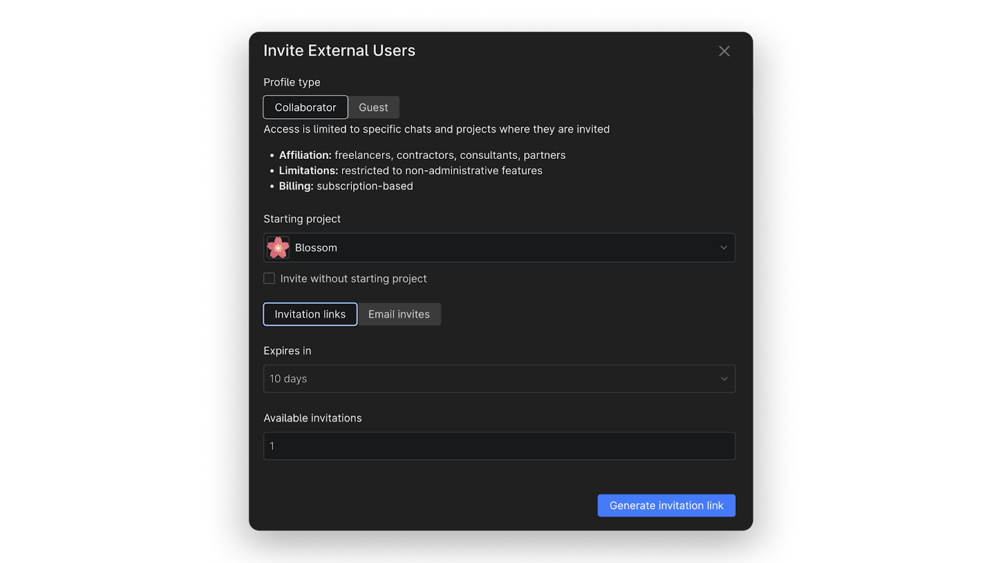Click chevron arrow in Expires in field

coord(724,378)
